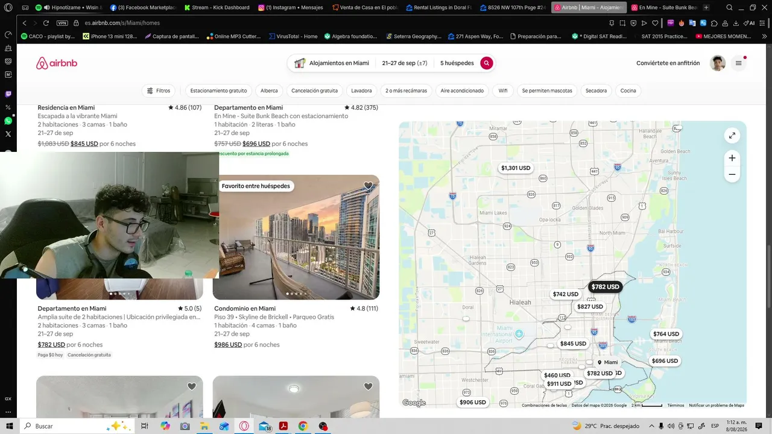Toggle the Lavadora filter chip
This screenshot has height=434, width=772.
click(x=361, y=91)
